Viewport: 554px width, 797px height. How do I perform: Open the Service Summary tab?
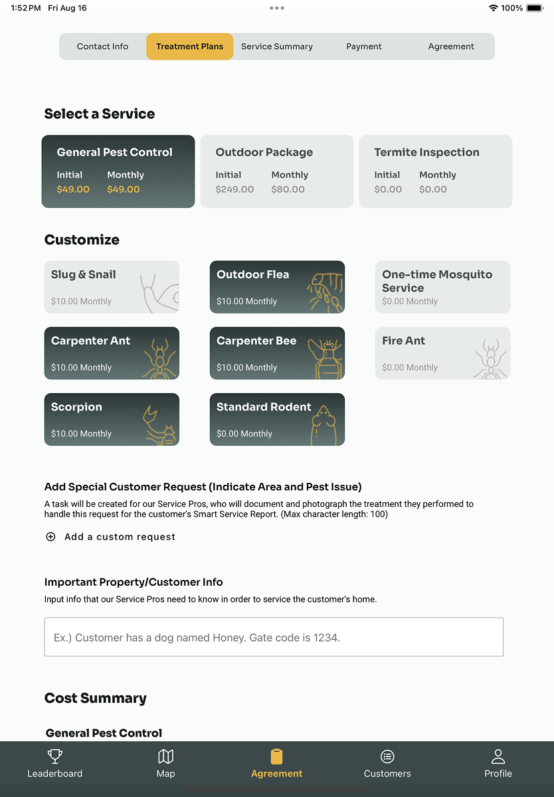pos(276,46)
